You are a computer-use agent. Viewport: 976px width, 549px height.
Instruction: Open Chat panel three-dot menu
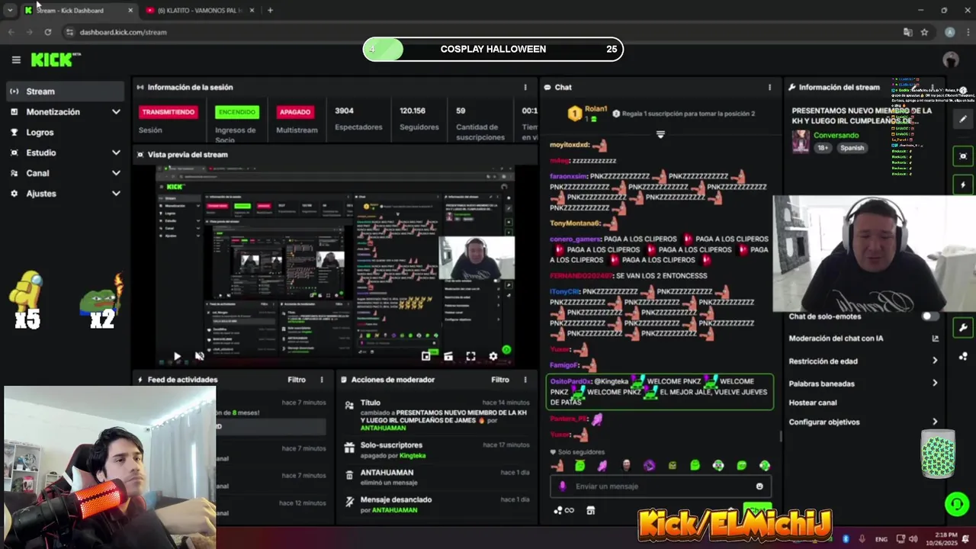click(x=769, y=87)
